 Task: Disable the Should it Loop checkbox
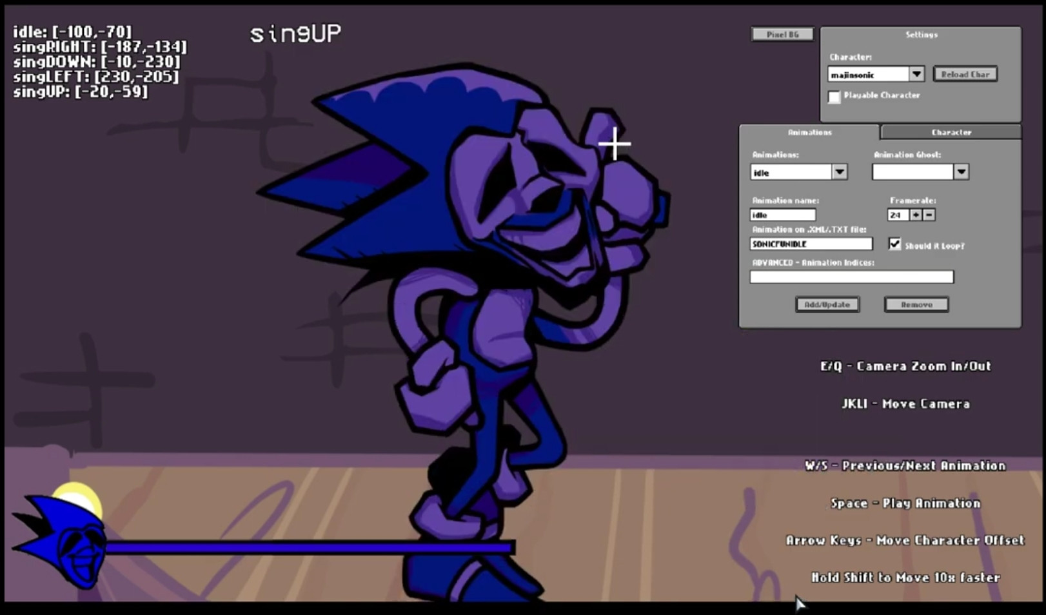(x=895, y=244)
